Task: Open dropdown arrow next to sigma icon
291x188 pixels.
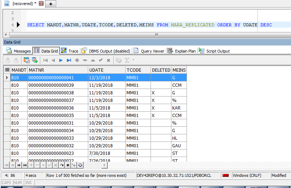Action: click(x=133, y=60)
